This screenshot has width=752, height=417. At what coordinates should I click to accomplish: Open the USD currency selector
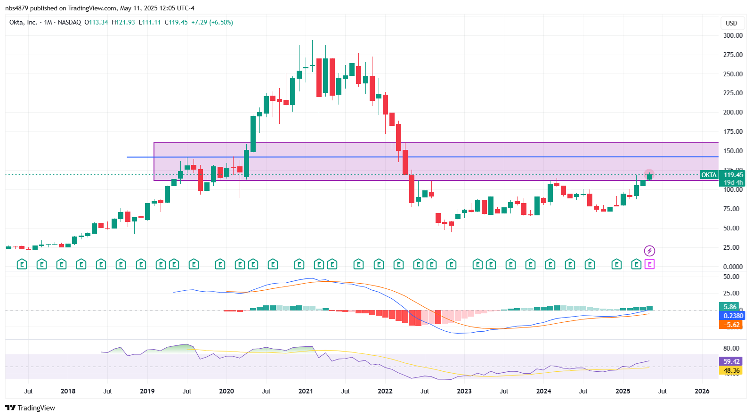731,23
